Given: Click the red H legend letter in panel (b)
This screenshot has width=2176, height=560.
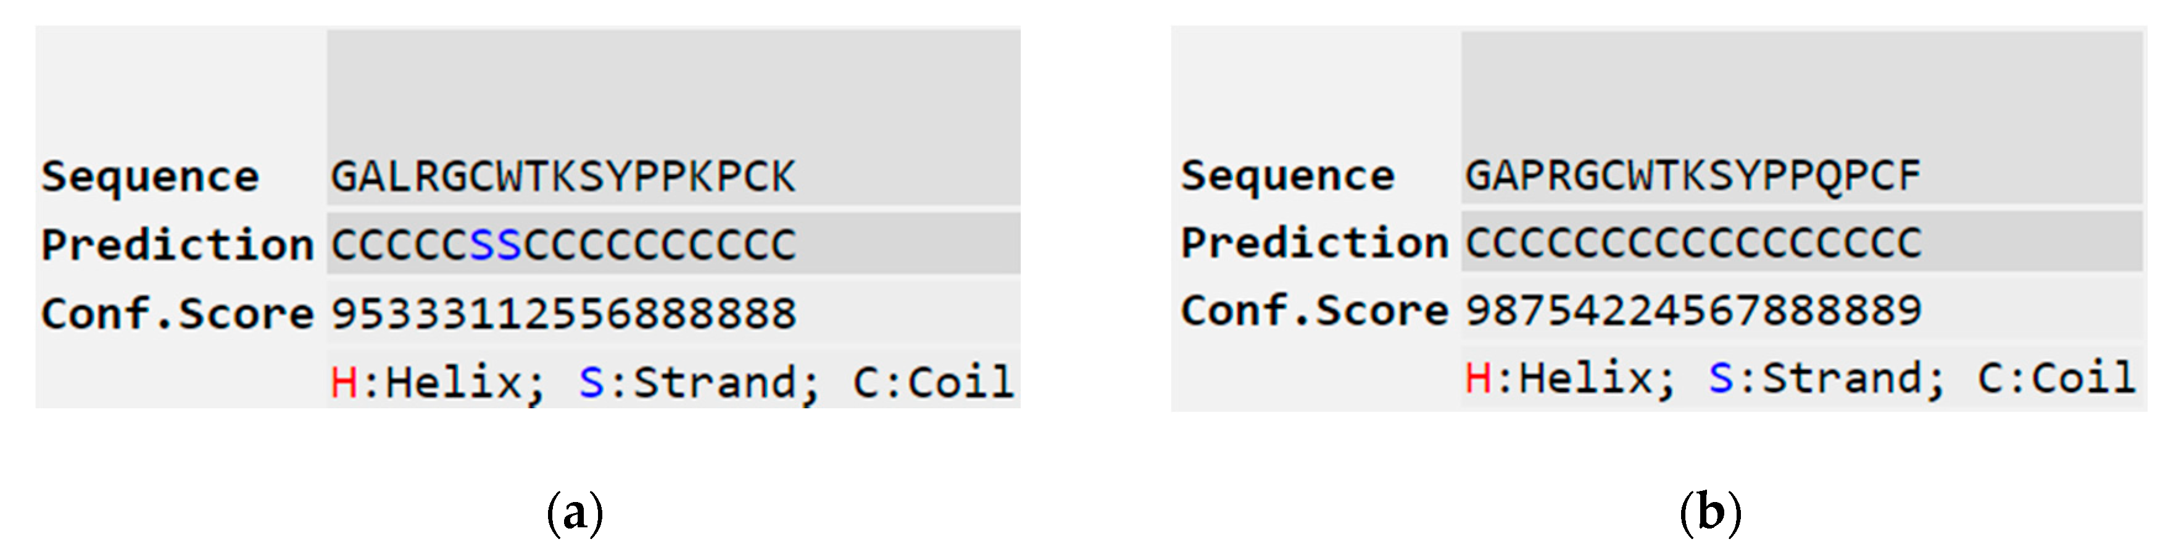Looking at the screenshot, I should 1477,379.
